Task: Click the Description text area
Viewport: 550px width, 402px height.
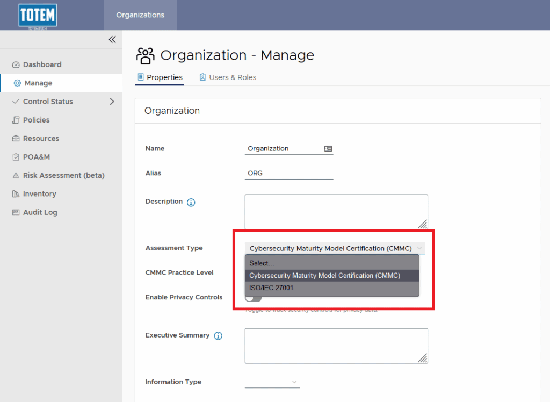Action: click(336, 212)
